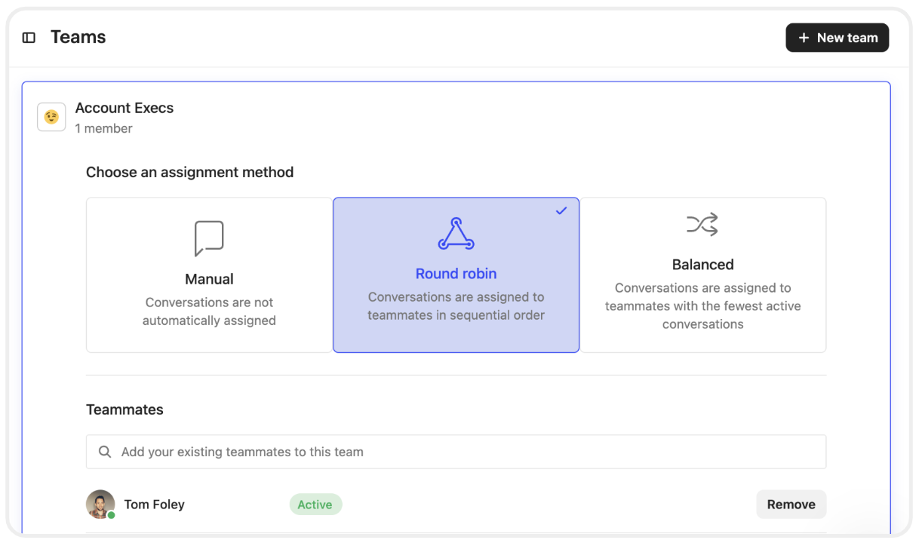Click the 1 member count label
This screenshot has height=543, width=919.
(104, 128)
